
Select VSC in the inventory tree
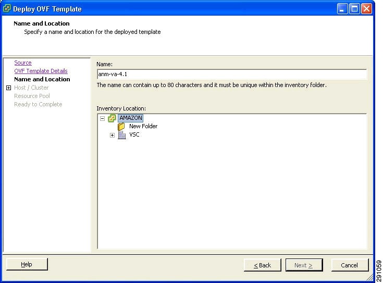[x=134, y=134]
